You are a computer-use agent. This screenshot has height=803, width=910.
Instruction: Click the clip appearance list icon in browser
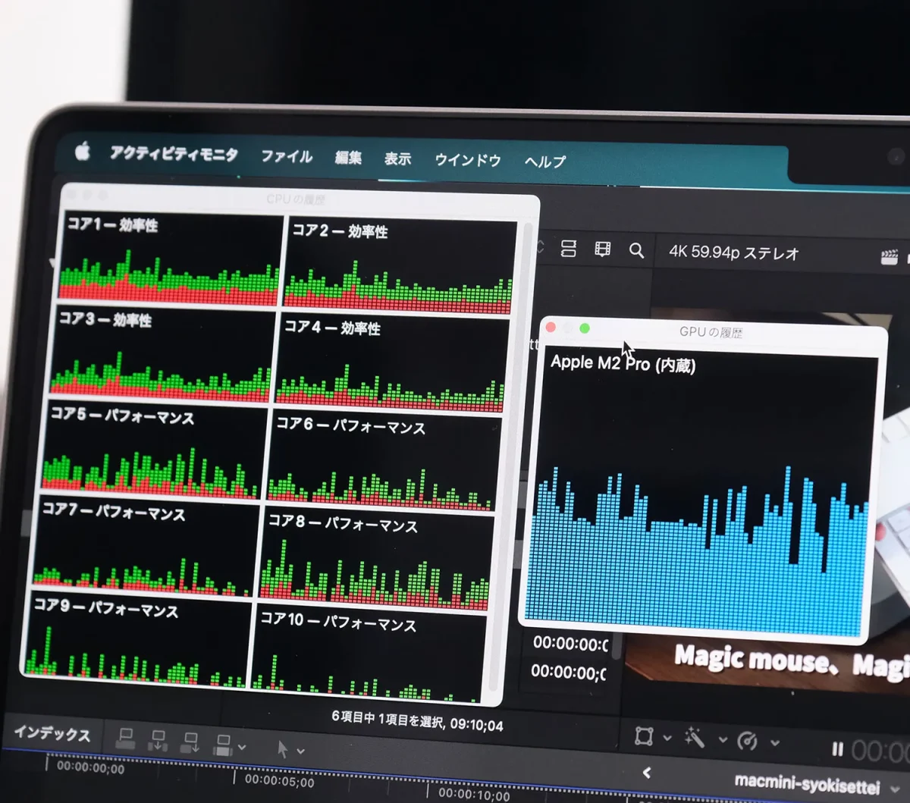coord(568,248)
